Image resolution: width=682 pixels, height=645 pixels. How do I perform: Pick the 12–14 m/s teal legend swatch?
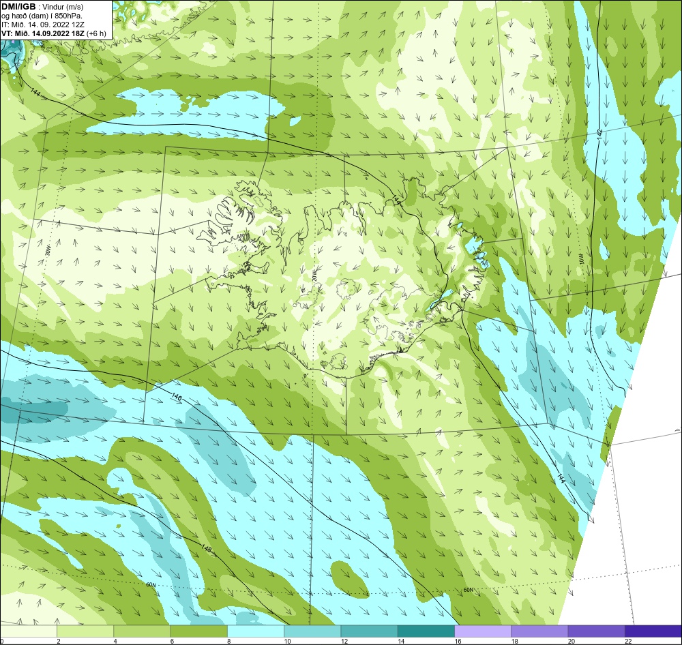(x=369, y=630)
